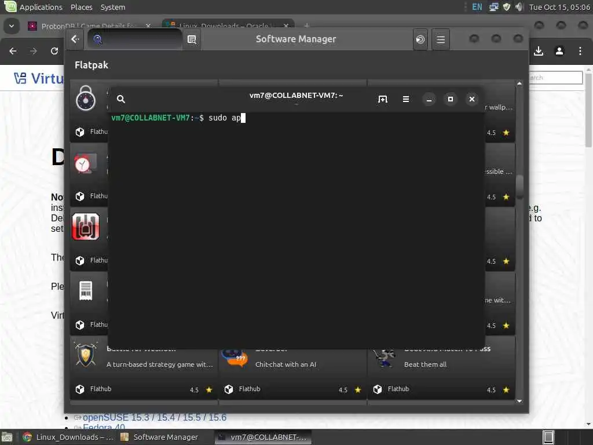Click the volume speaker tray icon
The image size is (593, 445).
coord(519,7)
